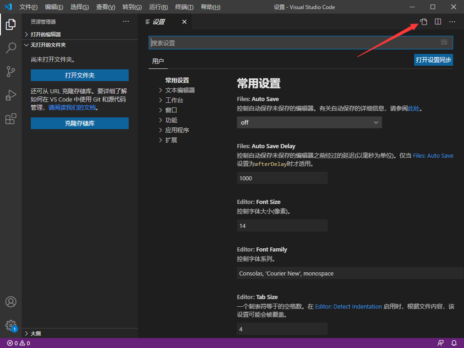Click the Open Settings (JSON) icon
The width and height of the screenshot is (464, 348).
click(424, 22)
